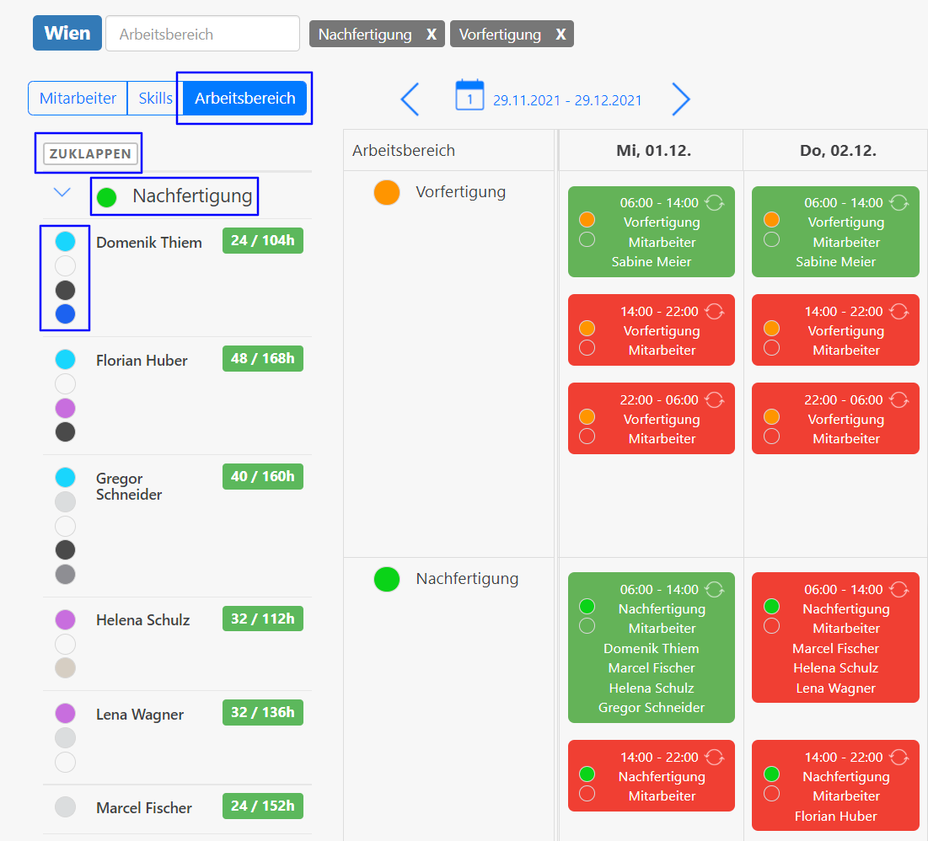Image resolution: width=928 pixels, height=841 pixels.
Task: Click the Arbeitsbereich search input field
Action: point(202,34)
